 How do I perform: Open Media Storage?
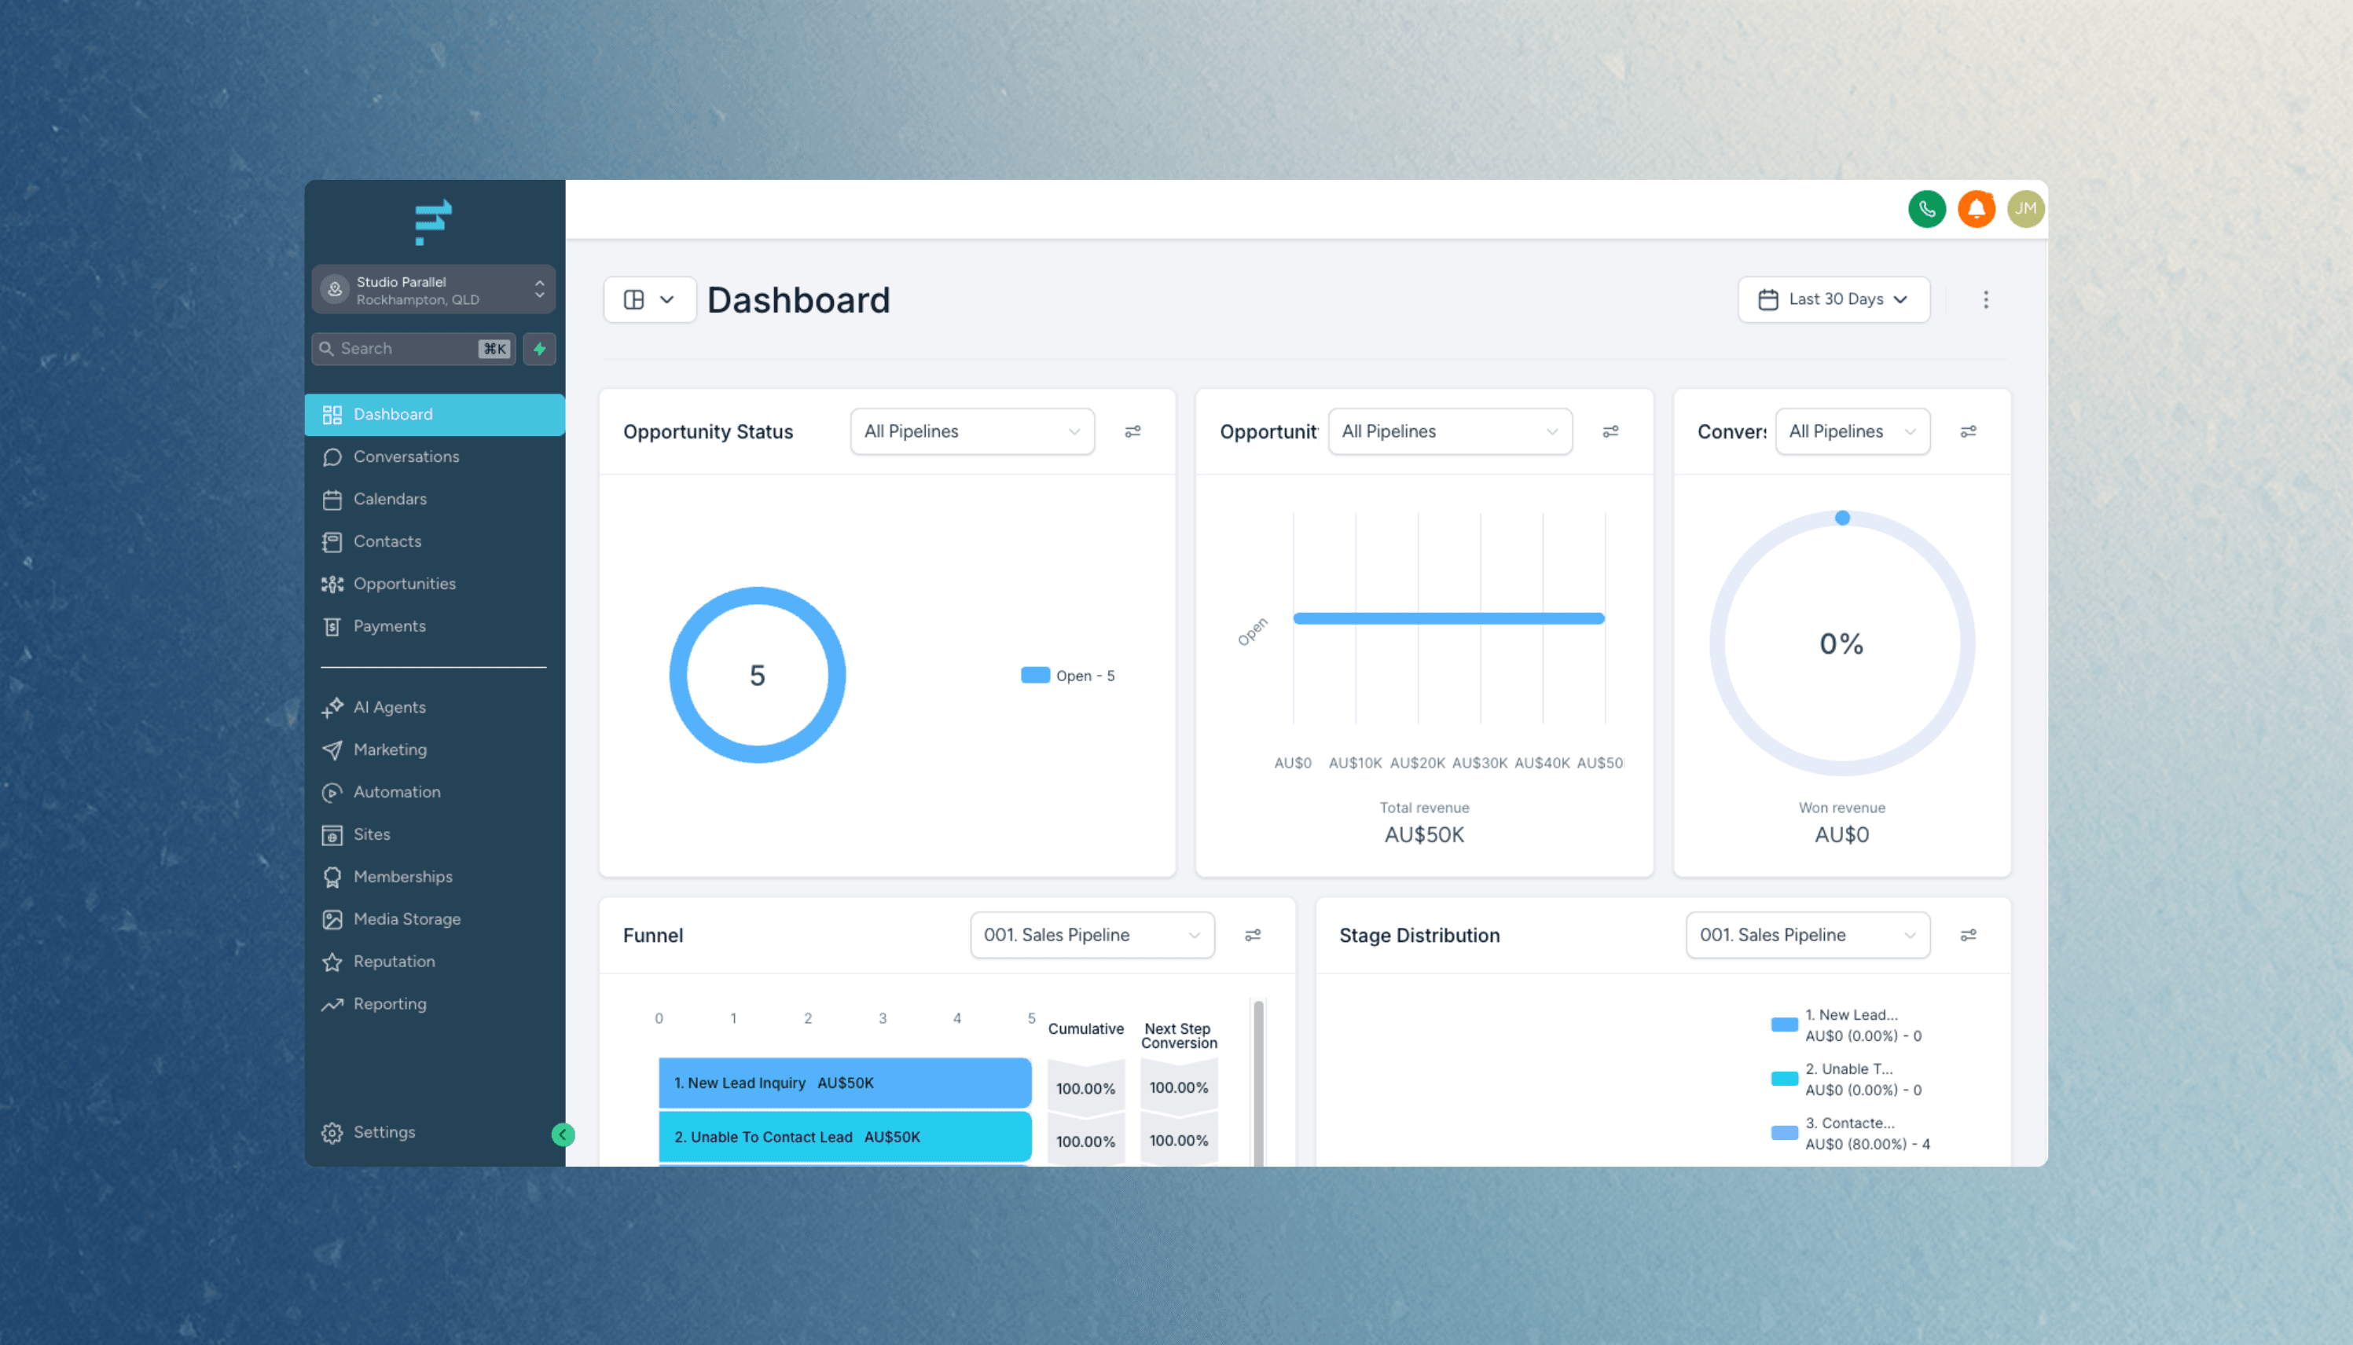434,920
